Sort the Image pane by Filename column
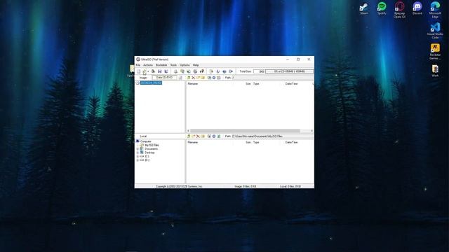 point(193,84)
